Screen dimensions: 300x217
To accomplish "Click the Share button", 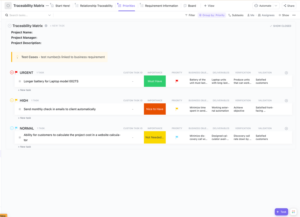I will click(289, 6).
